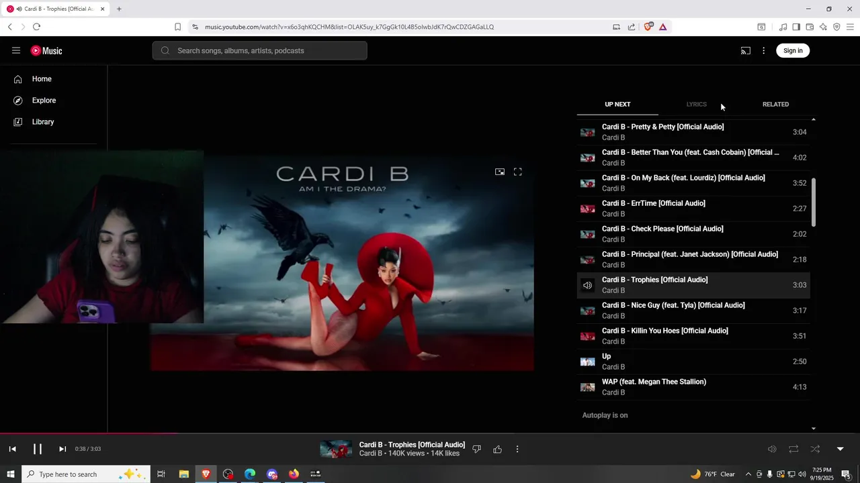Open Brave Leo AI sparkle icon
The width and height of the screenshot is (860, 483).
(823, 27)
